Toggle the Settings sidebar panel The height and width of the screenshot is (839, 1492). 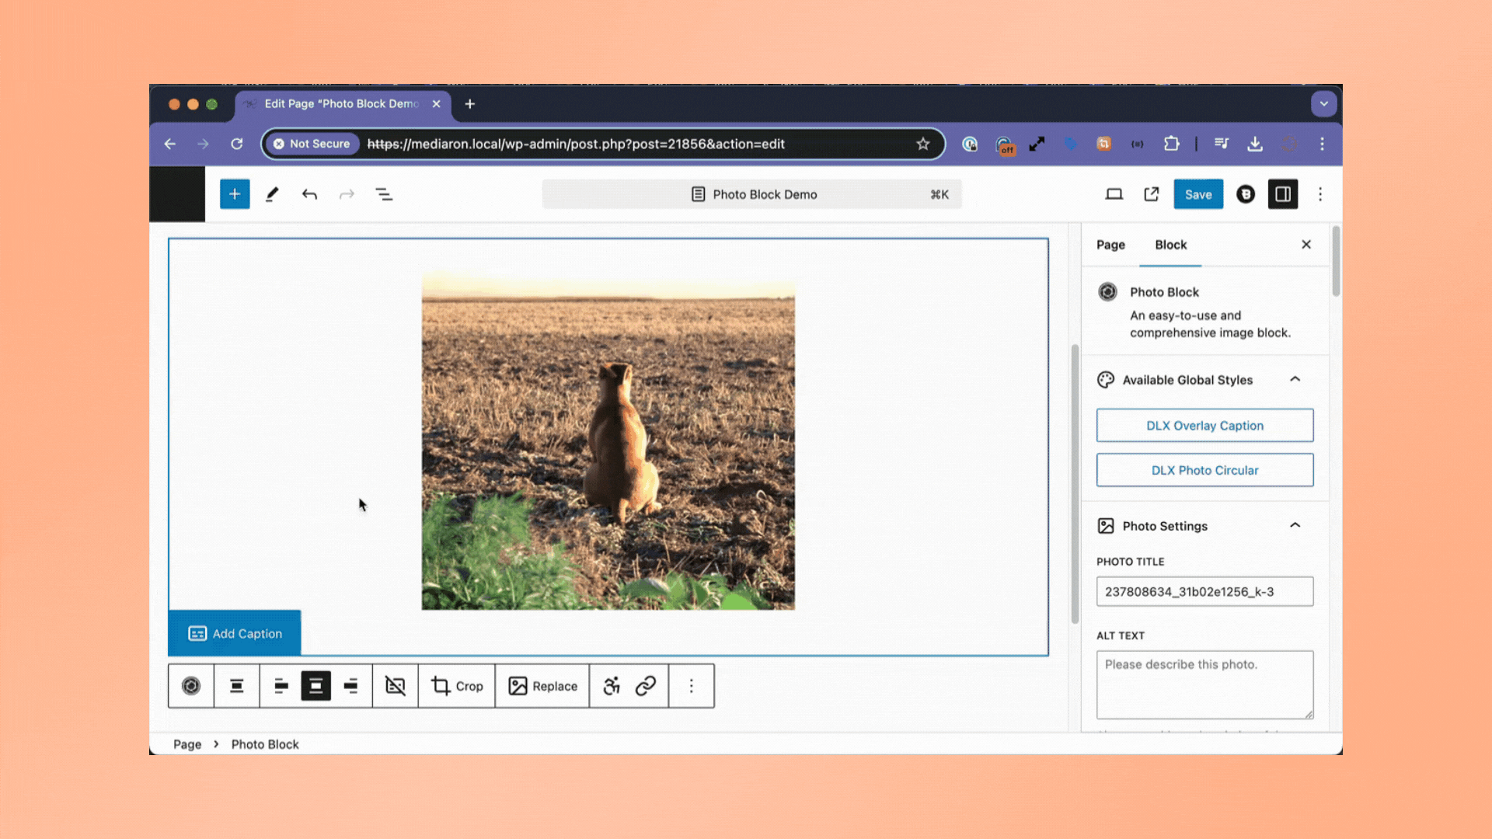click(x=1283, y=194)
